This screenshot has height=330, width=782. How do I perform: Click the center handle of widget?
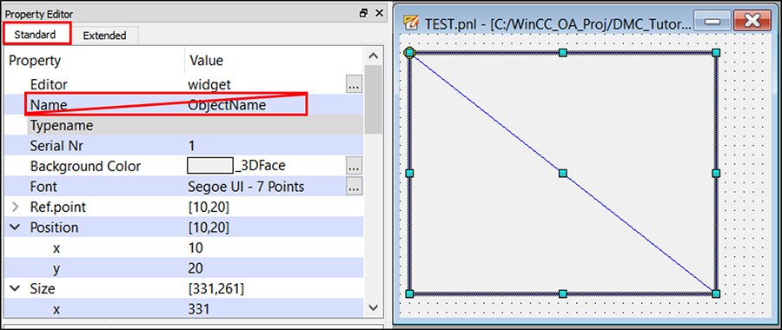[562, 173]
